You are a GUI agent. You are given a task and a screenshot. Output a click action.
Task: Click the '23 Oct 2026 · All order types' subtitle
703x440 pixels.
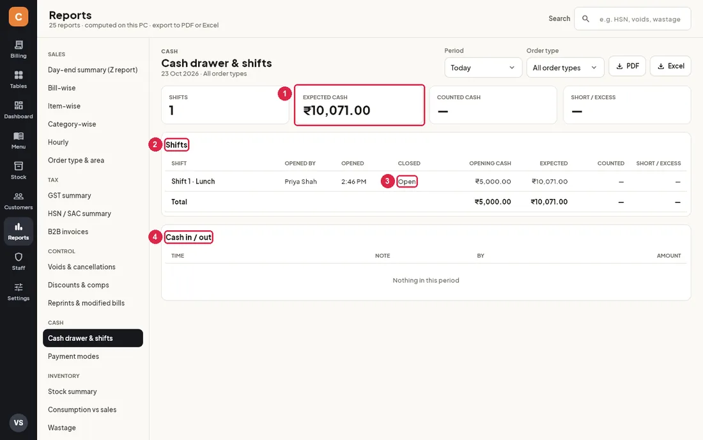coord(204,74)
